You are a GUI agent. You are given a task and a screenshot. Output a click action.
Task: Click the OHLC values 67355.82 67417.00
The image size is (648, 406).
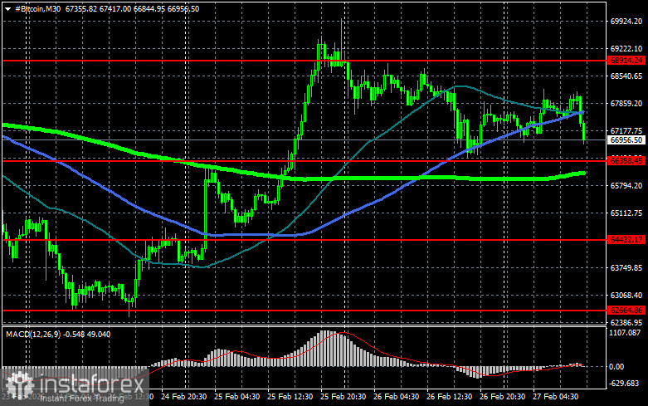(98, 8)
